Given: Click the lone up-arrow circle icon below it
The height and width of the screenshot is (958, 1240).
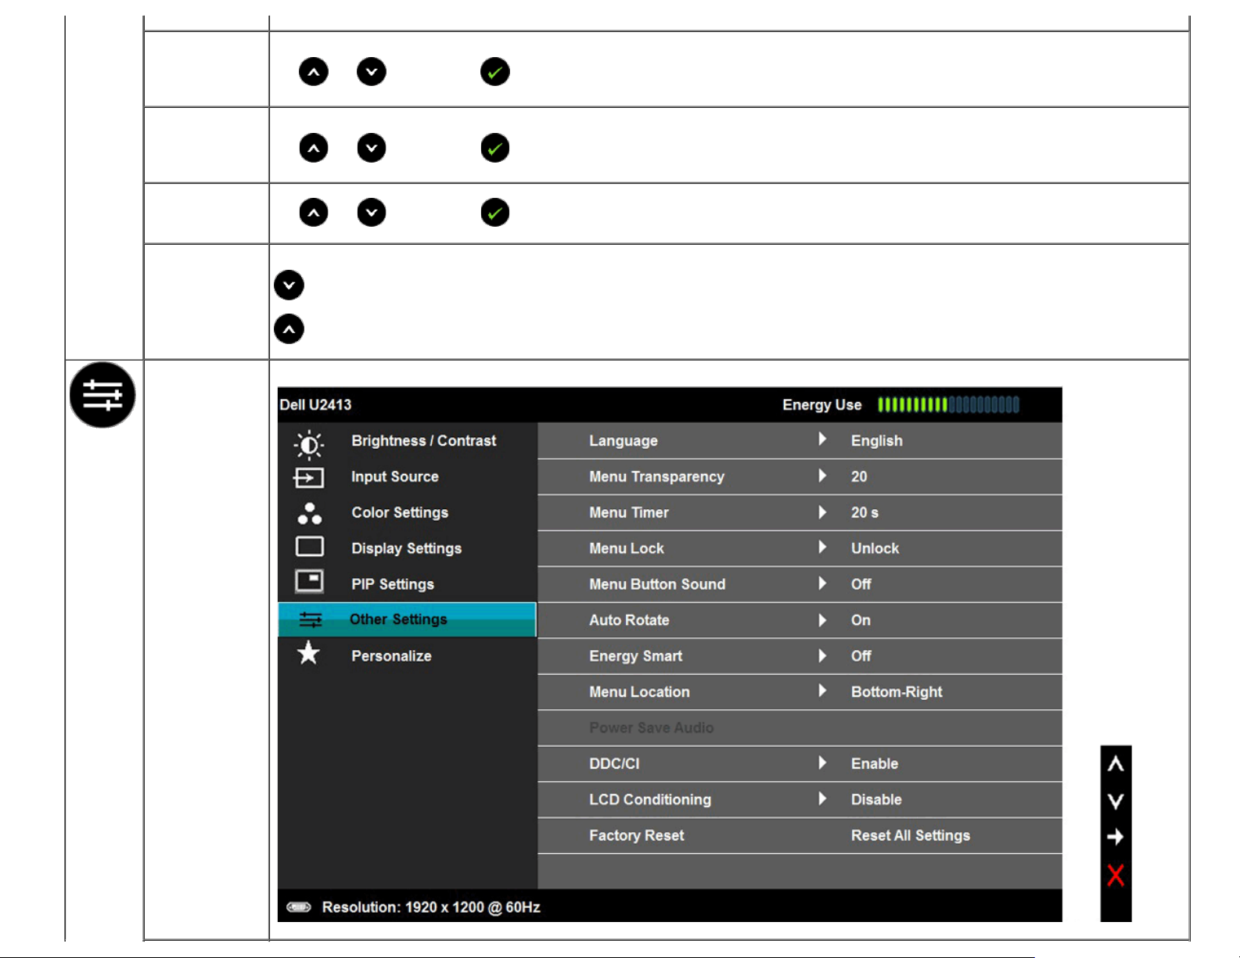Looking at the screenshot, I should (x=289, y=329).
